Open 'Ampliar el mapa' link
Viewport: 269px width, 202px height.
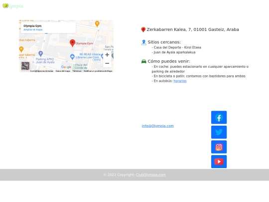(33, 29)
